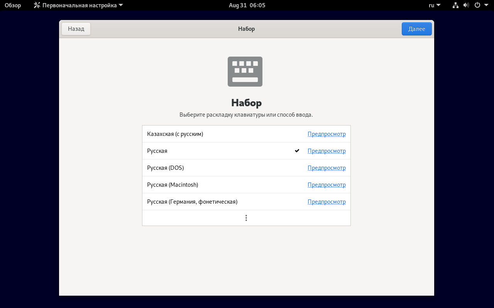Open the clock showing Aug 31 06:05

[x=247, y=5]
